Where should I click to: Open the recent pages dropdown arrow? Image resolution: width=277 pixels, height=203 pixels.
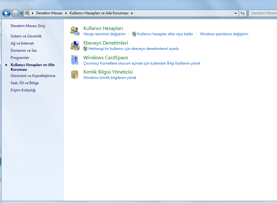coord(21,13)
